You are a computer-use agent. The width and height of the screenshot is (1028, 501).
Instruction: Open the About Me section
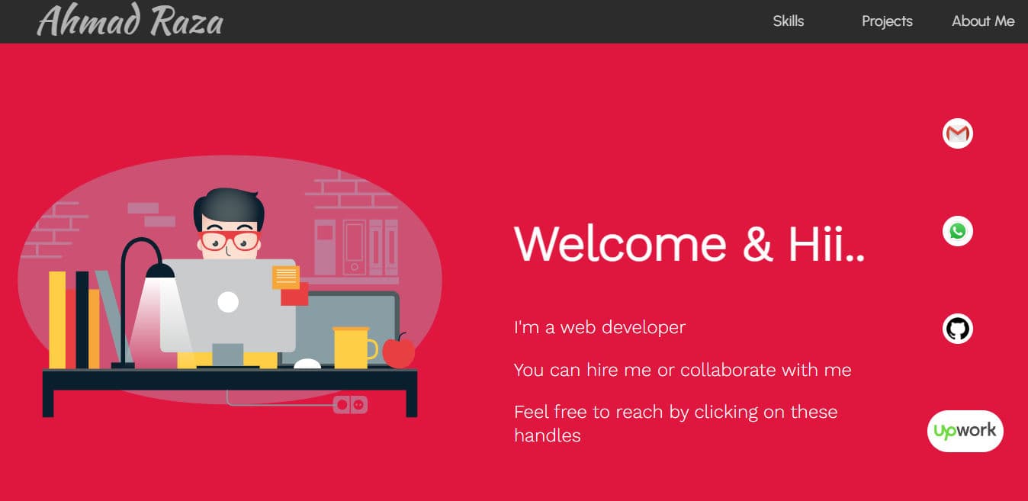click(982, 21)
